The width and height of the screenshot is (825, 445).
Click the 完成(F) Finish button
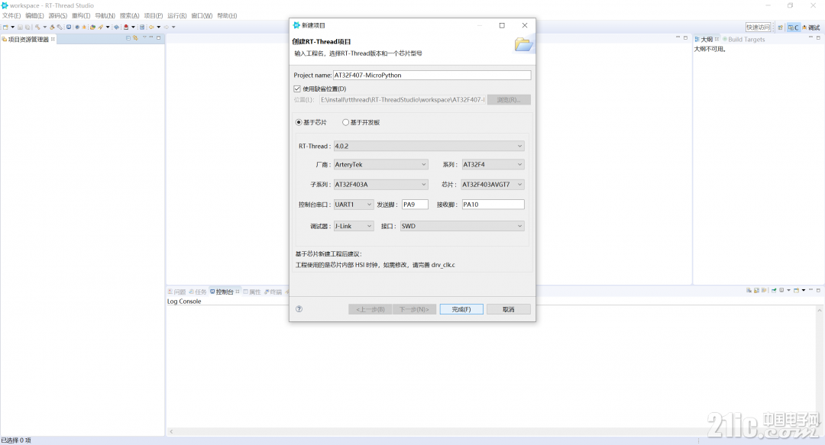click(461, 309)
